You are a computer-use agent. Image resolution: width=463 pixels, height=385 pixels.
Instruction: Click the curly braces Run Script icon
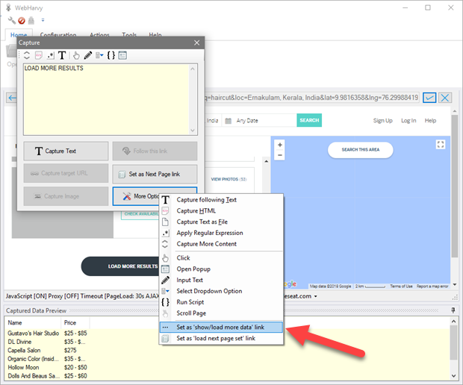111,55
